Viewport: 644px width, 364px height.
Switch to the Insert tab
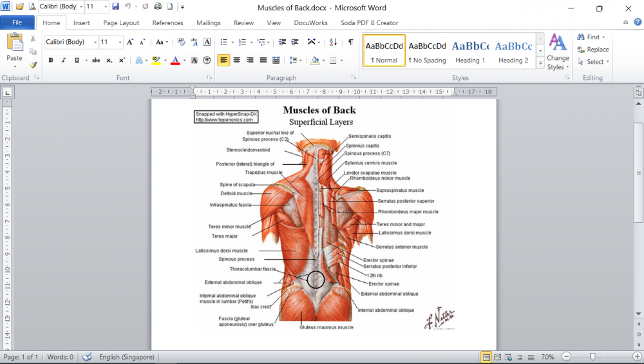point(81,23)
